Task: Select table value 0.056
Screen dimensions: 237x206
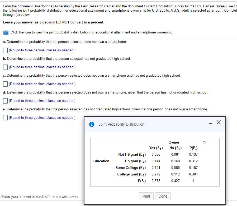Action: pos(156,154)
